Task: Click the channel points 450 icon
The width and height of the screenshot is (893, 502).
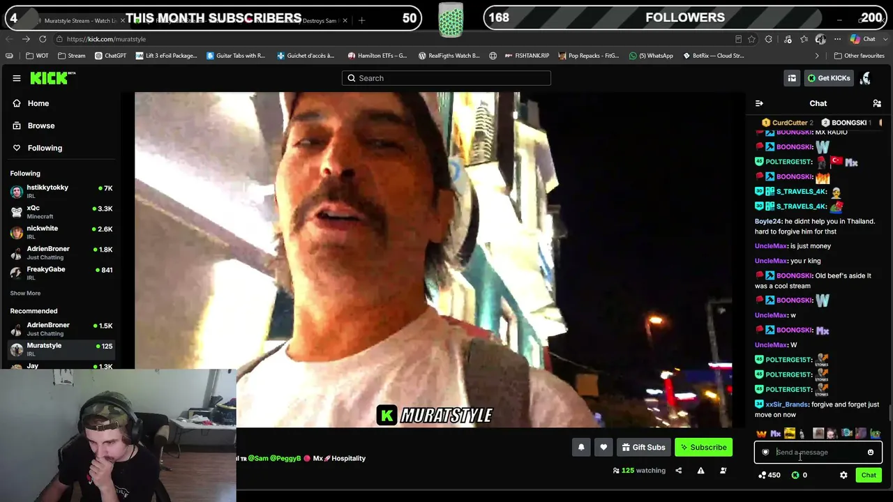Action: (x=762, y=475)
